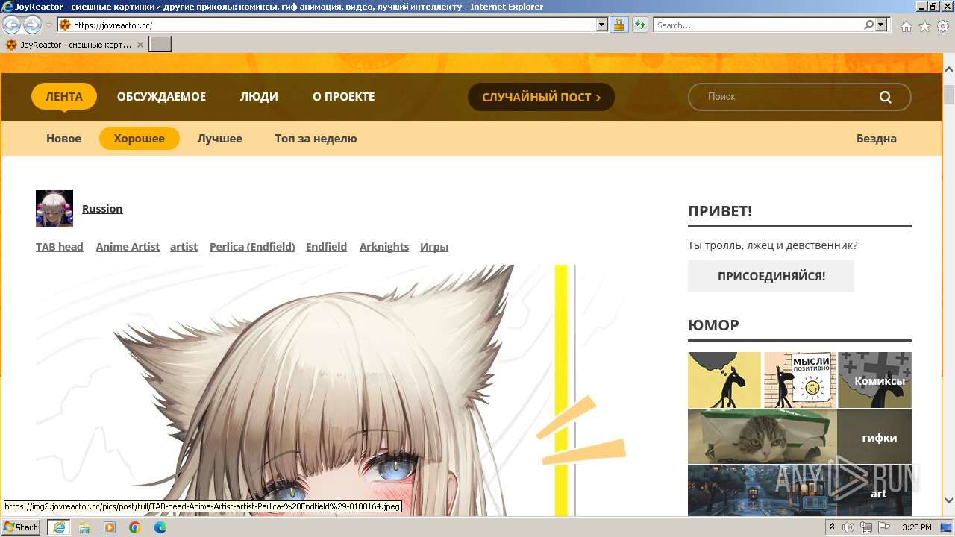Click the IE search magnifier icon
Screen dimensions: 955x537
[x=869, y=25]
